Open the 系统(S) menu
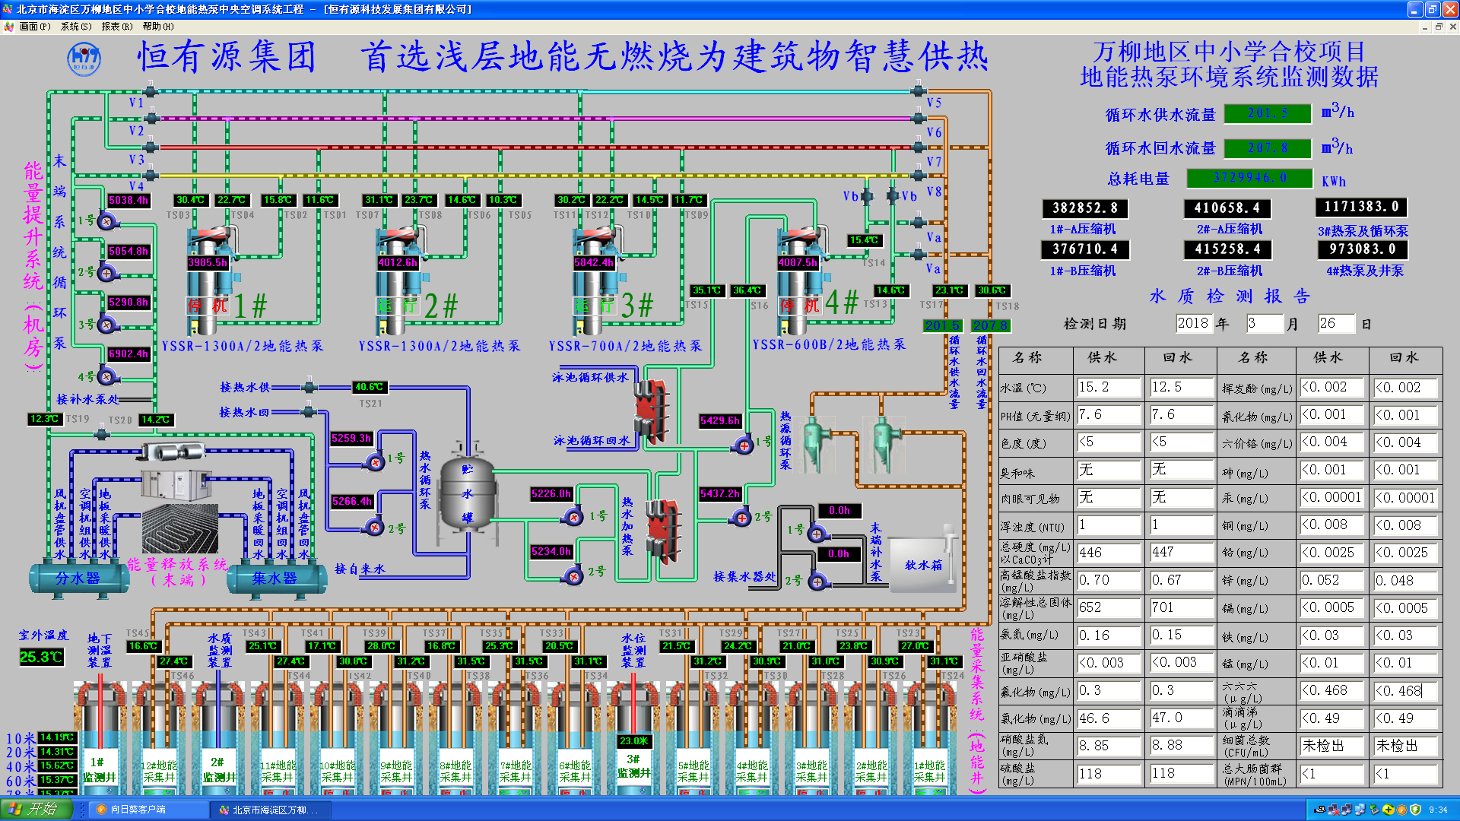 pos(76,27)
